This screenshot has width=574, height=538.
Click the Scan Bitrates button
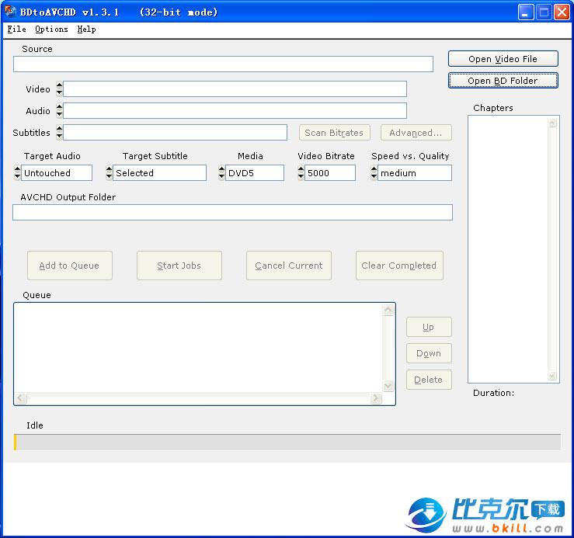tap(334, 133)
